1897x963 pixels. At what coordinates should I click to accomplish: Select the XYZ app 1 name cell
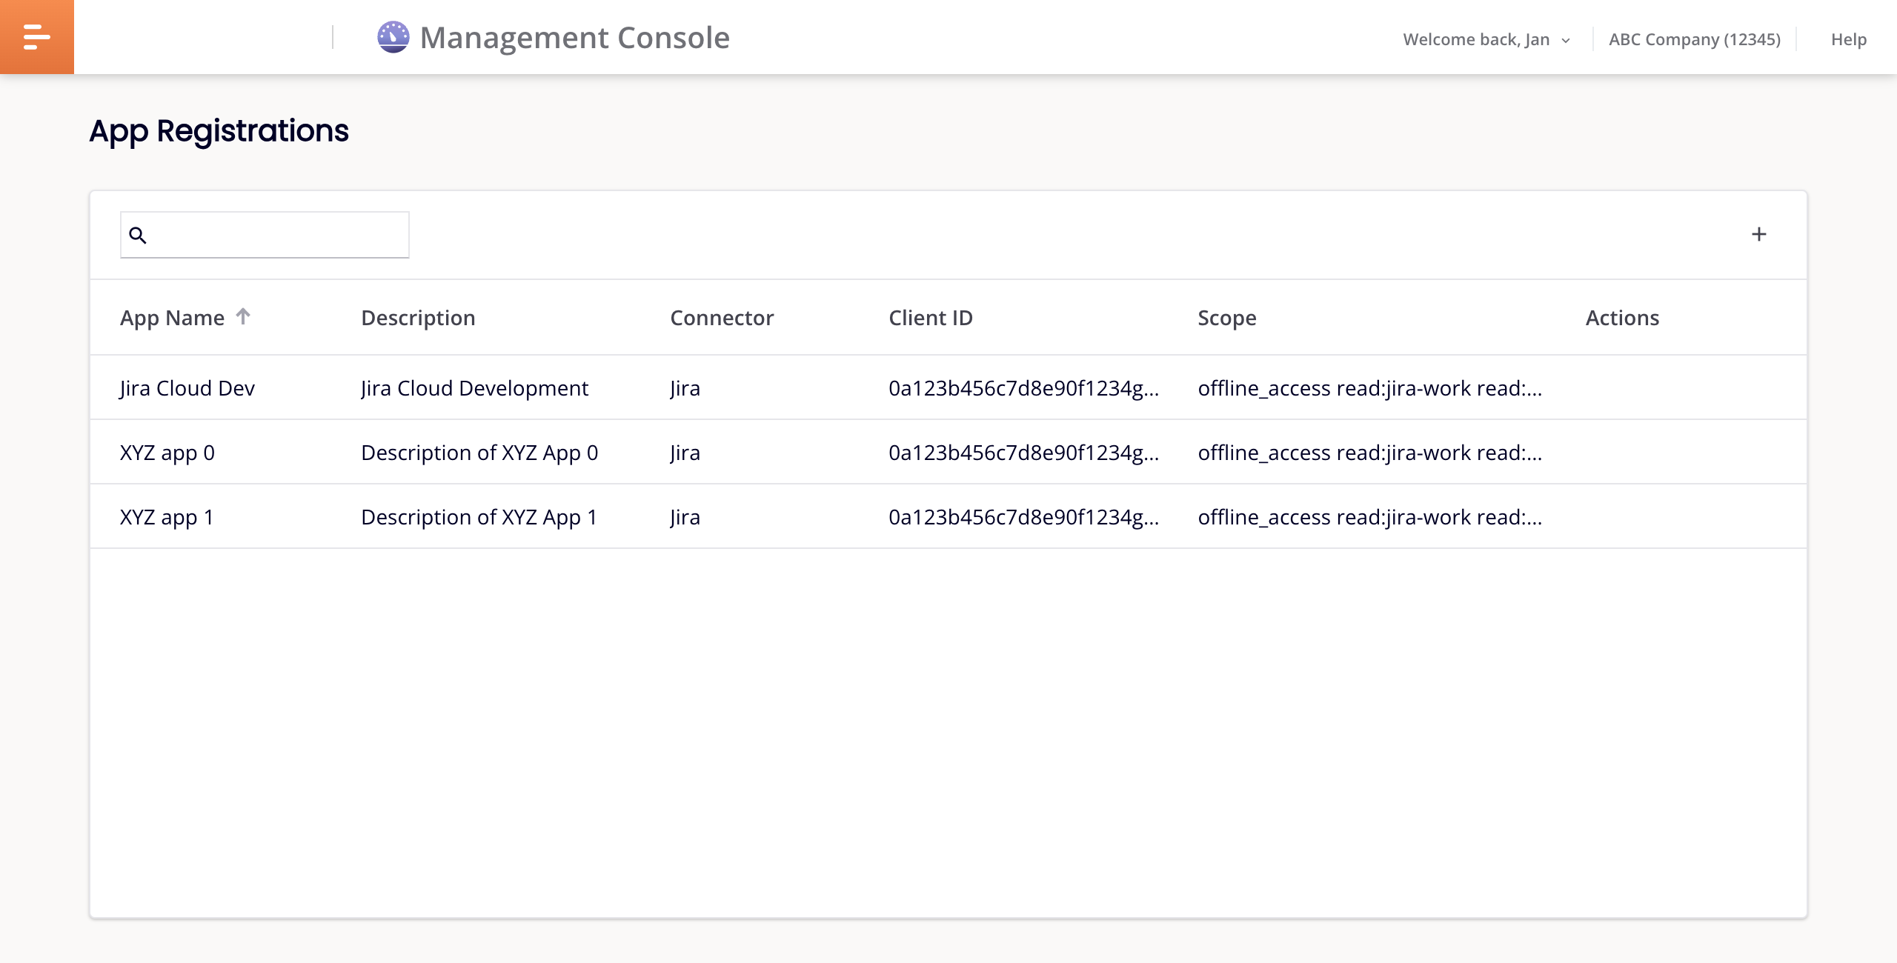coord(167,517)
